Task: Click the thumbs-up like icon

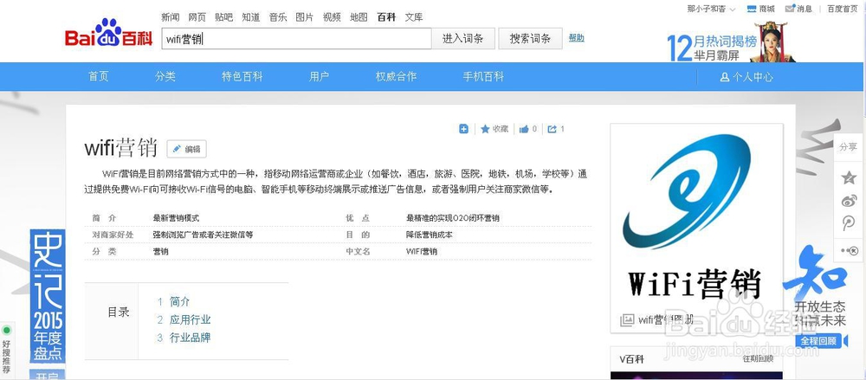Action: 524,129
